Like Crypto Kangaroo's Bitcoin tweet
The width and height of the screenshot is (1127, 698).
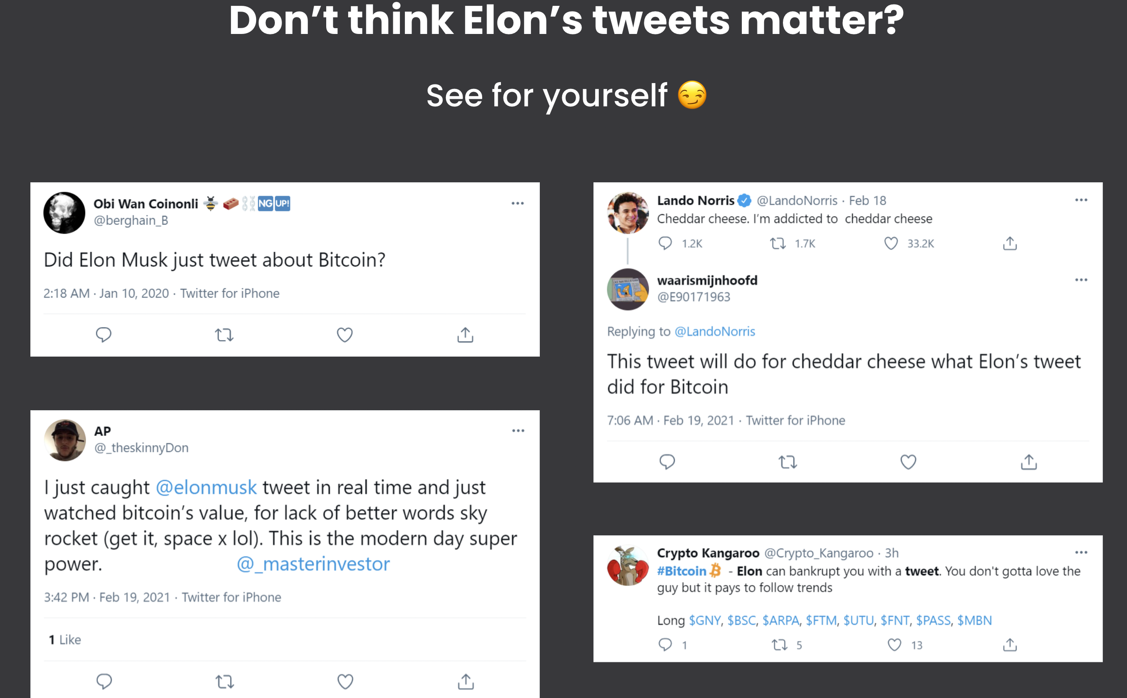[x=894, y=644]
